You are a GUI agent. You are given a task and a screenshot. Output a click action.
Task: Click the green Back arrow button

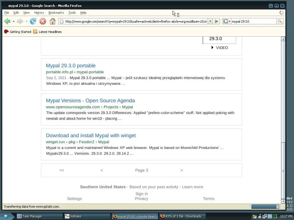pyautogui.click(x=7, y=21)
